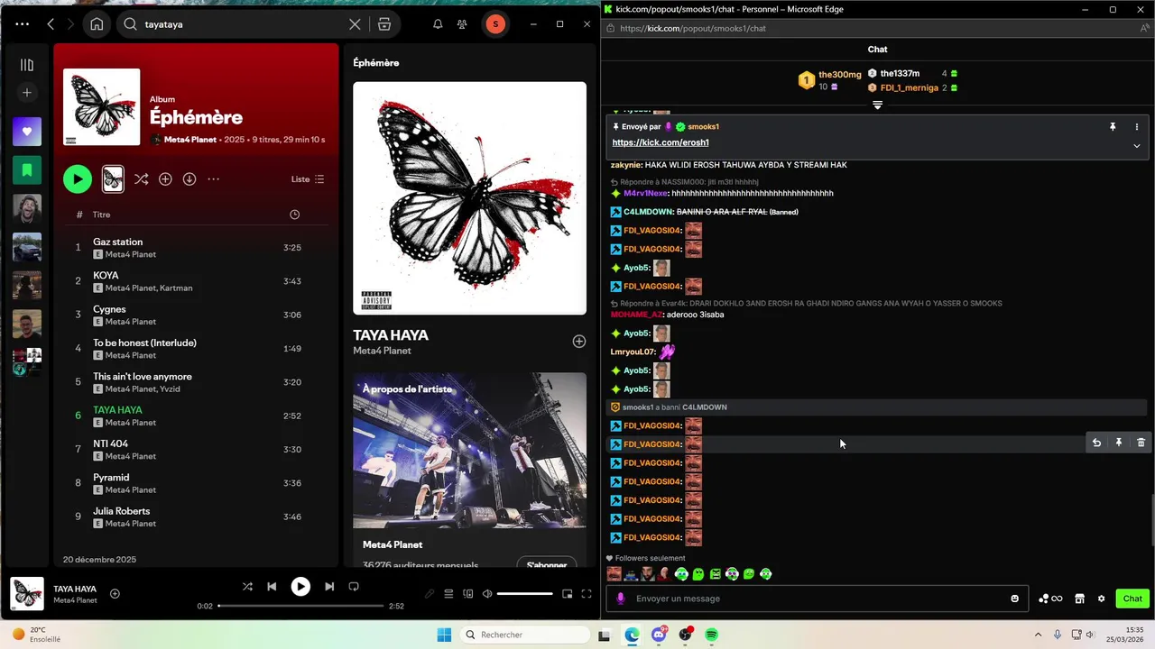The width and height of the screenshot is (1155, 649).
Task: Open Spotify browse icon beside search
Action: click(384, 24)
